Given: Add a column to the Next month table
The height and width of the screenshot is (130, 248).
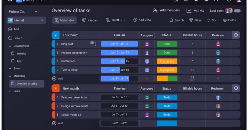Looking at the screenshot, I should pos(236,88).
